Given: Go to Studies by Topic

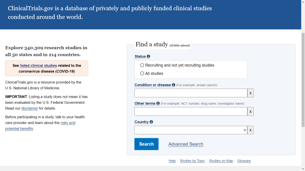Looking at the screenshot, I should pos(192,161).
